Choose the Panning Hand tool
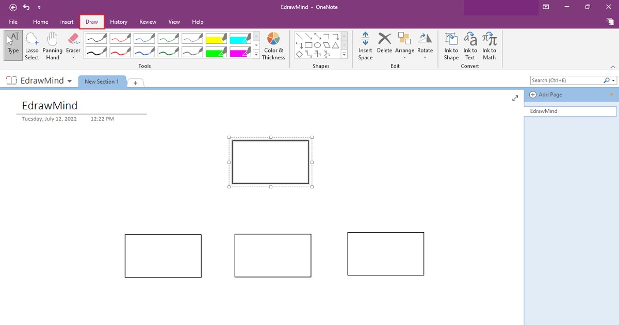 (53, 45)
